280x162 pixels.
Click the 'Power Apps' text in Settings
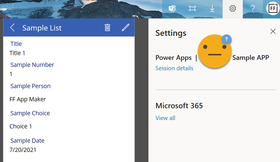174,58
